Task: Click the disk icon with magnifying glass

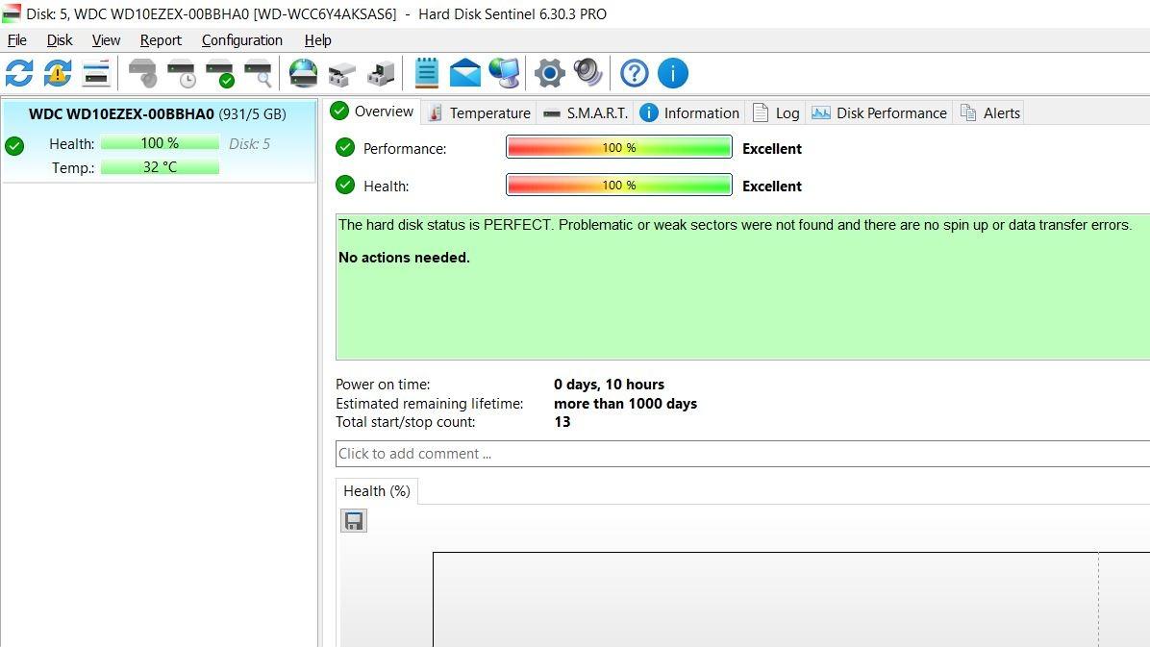Action: pyautogui.click(x=259, y=73)
